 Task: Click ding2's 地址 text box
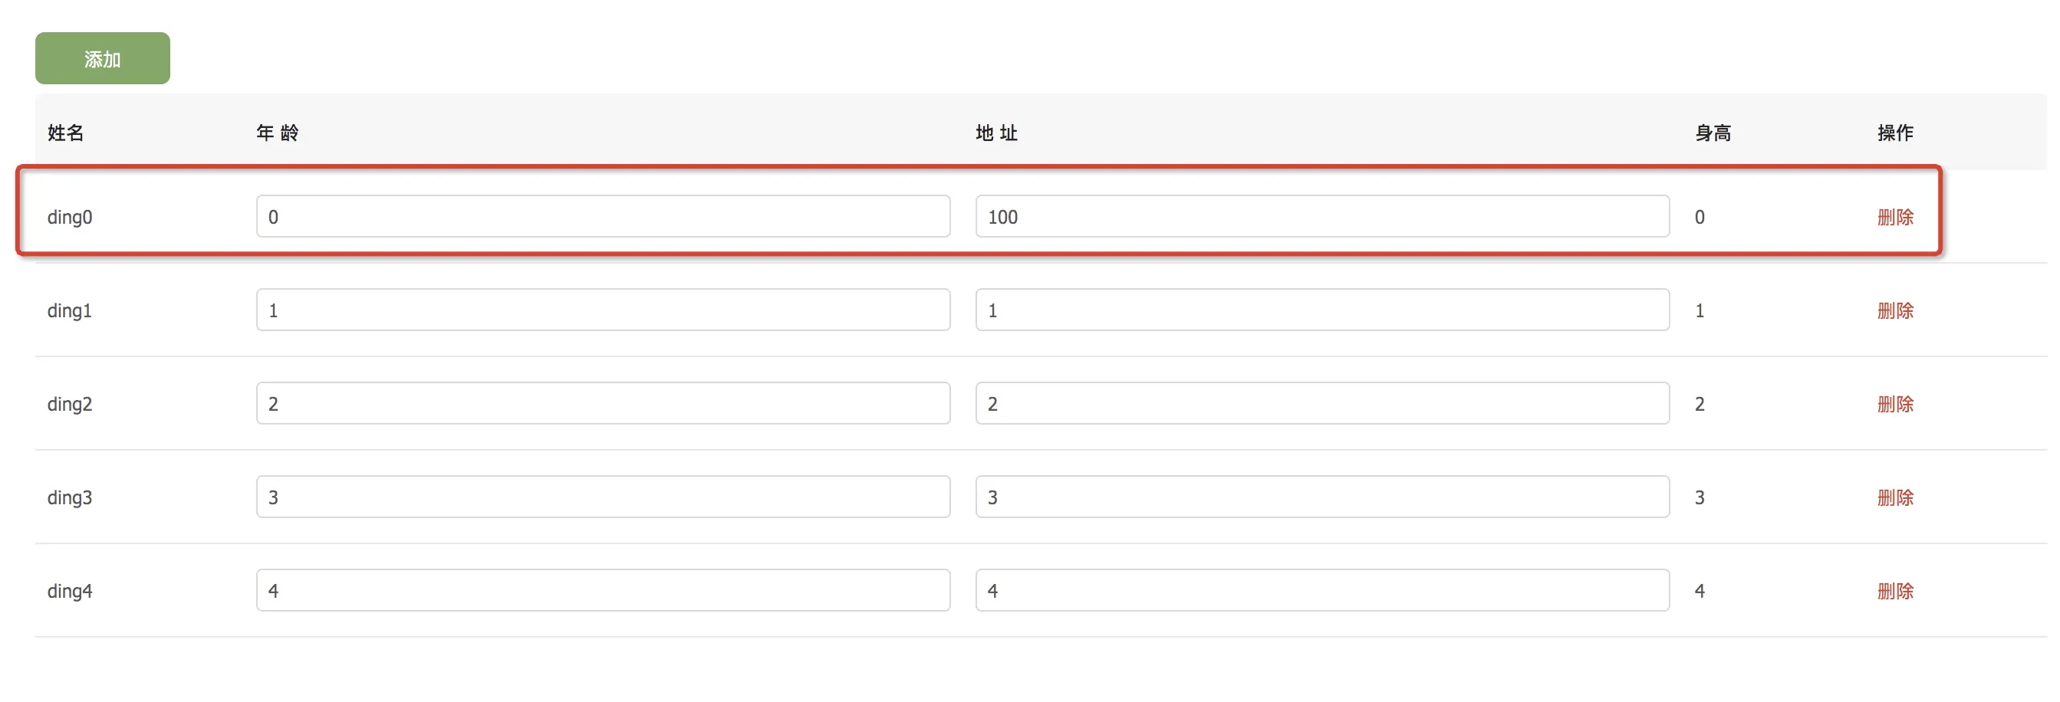[1322, 404]
